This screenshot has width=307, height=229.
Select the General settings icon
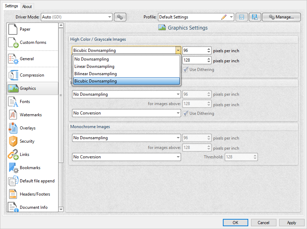(x=13, y=59)
